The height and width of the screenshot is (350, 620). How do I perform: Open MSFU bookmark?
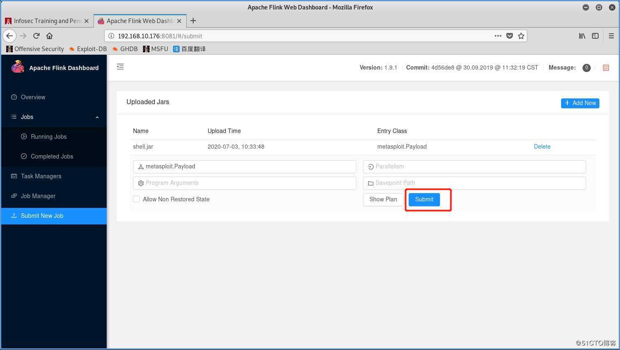pyautogui.click(x=155, y=49)
